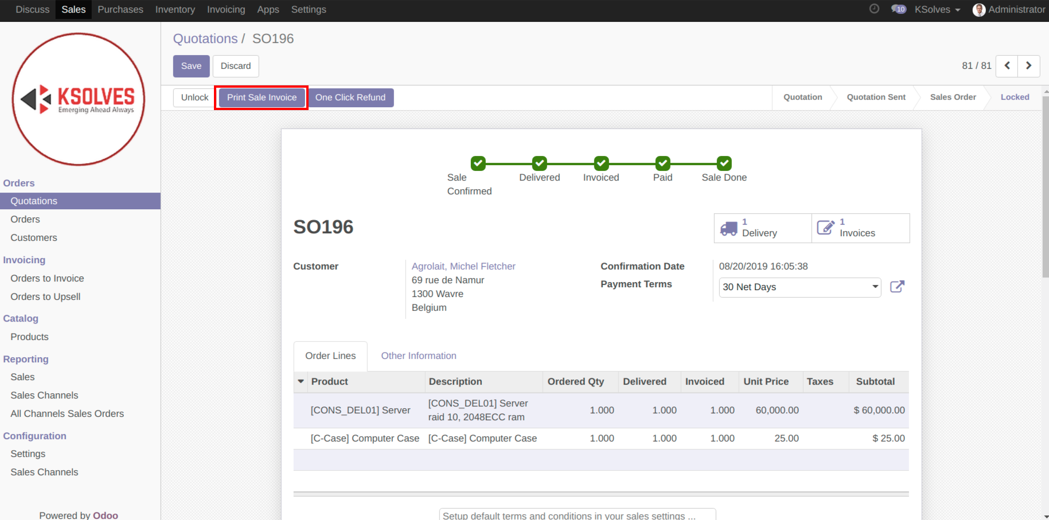The height and width of the screenshot is (520, 1049).
Task: Select the Sales Order status stage
Action: click(953, 97)
